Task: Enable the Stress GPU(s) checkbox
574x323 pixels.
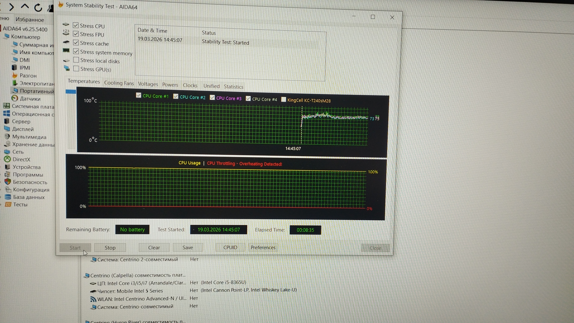Action: [x=76, y=69]
